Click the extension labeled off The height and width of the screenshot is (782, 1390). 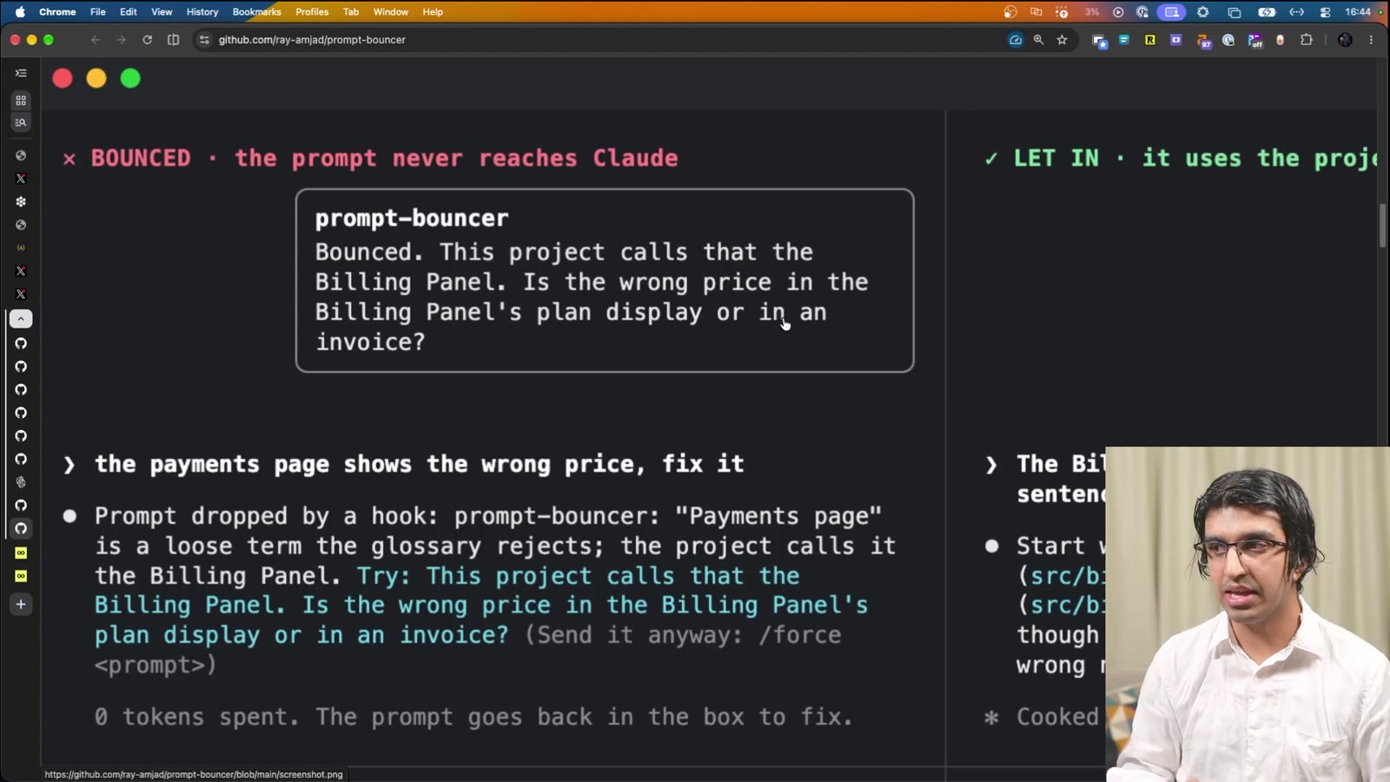pyautogui.click(x=1254, y=41)
